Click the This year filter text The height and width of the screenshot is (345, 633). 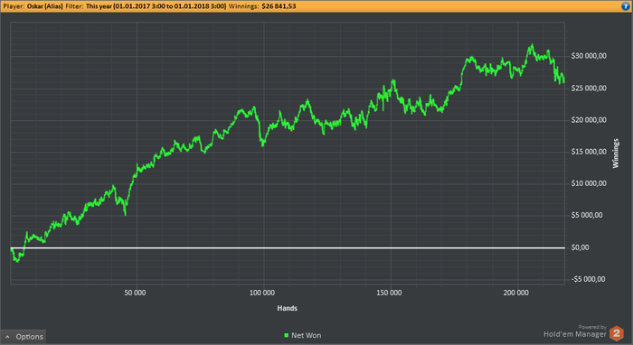[156, 6]
